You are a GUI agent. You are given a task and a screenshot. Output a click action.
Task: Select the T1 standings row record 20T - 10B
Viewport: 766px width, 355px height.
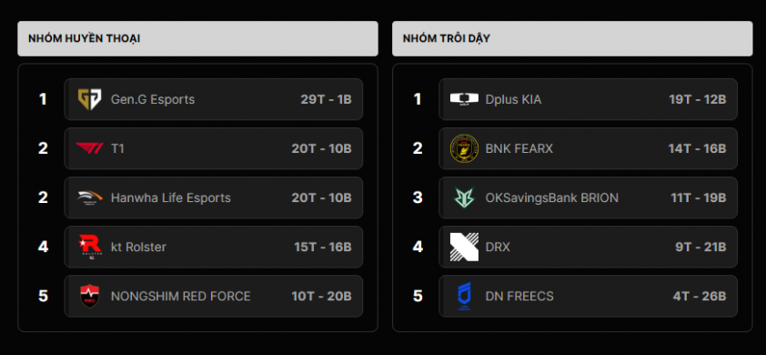[321, 148]
